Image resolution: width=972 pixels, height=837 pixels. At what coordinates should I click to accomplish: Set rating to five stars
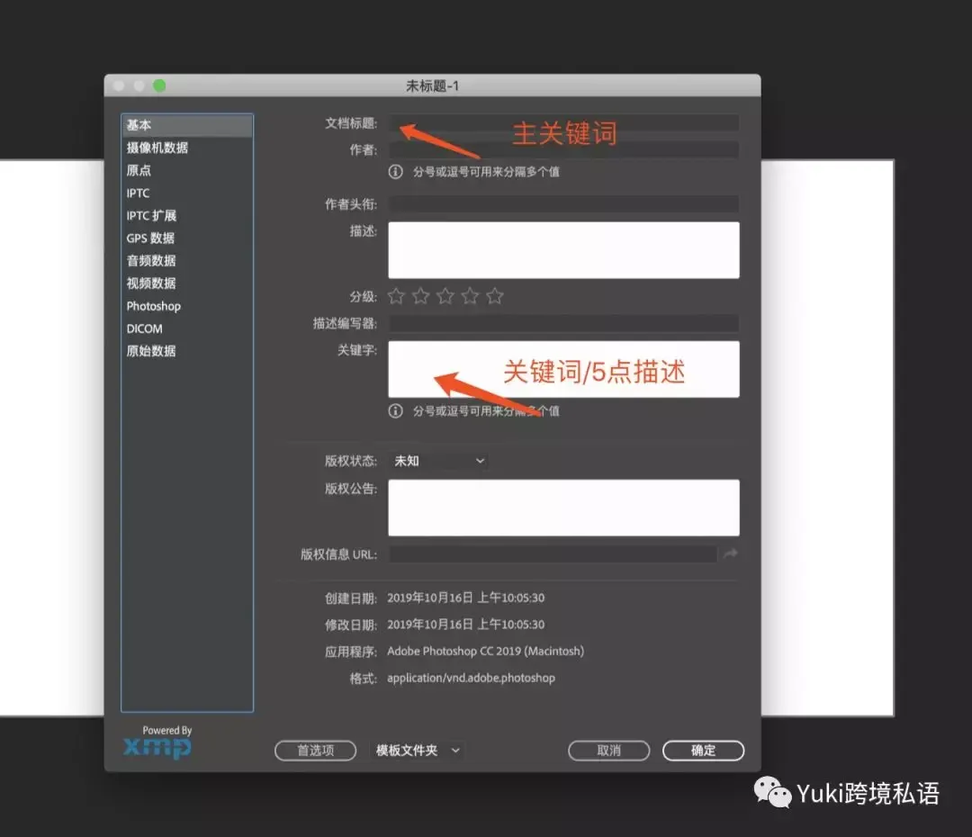click(x=495, y=296)
